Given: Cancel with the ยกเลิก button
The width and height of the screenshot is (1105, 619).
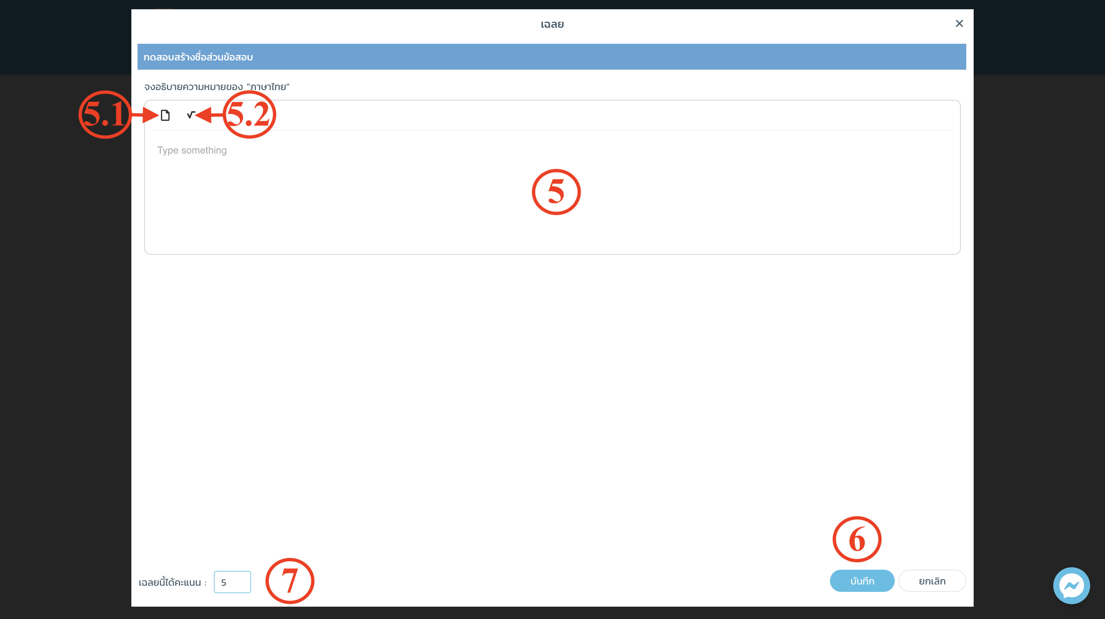Looking at the screenshot, I should (932, 581).
